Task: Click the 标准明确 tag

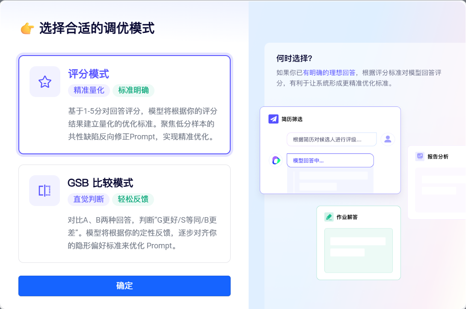Action: tap(134, 90)
